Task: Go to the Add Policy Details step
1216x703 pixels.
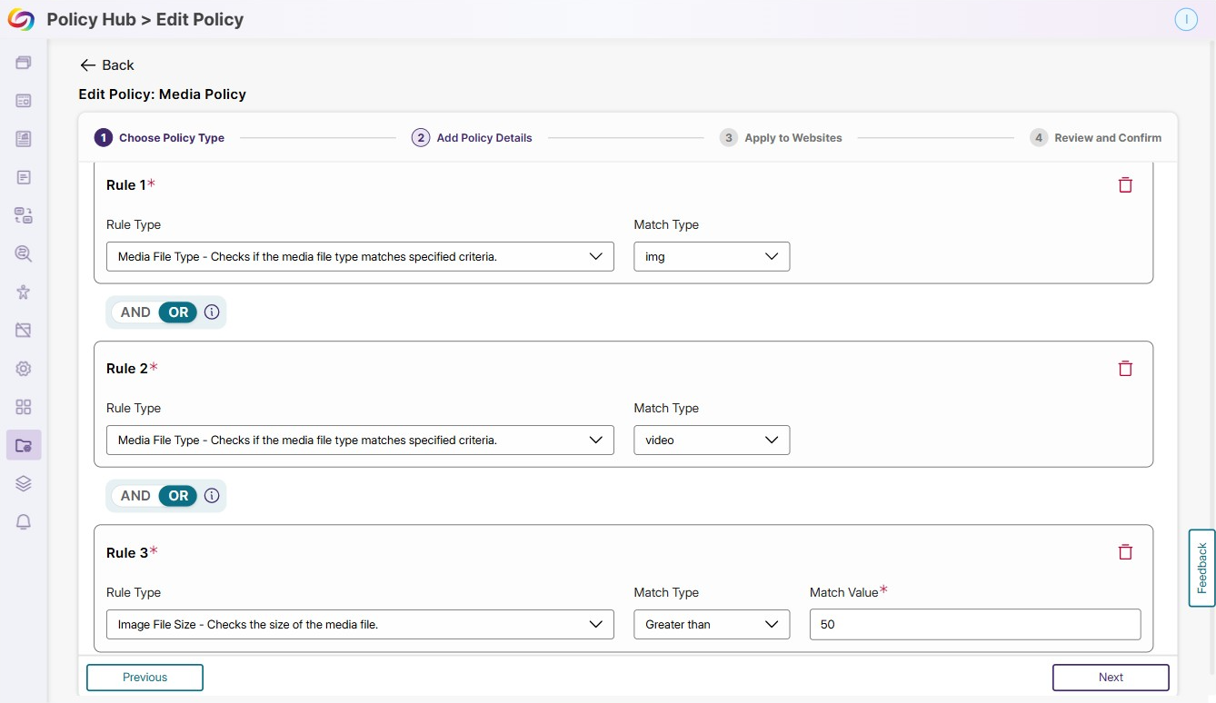Action: [x=472, y=138]
